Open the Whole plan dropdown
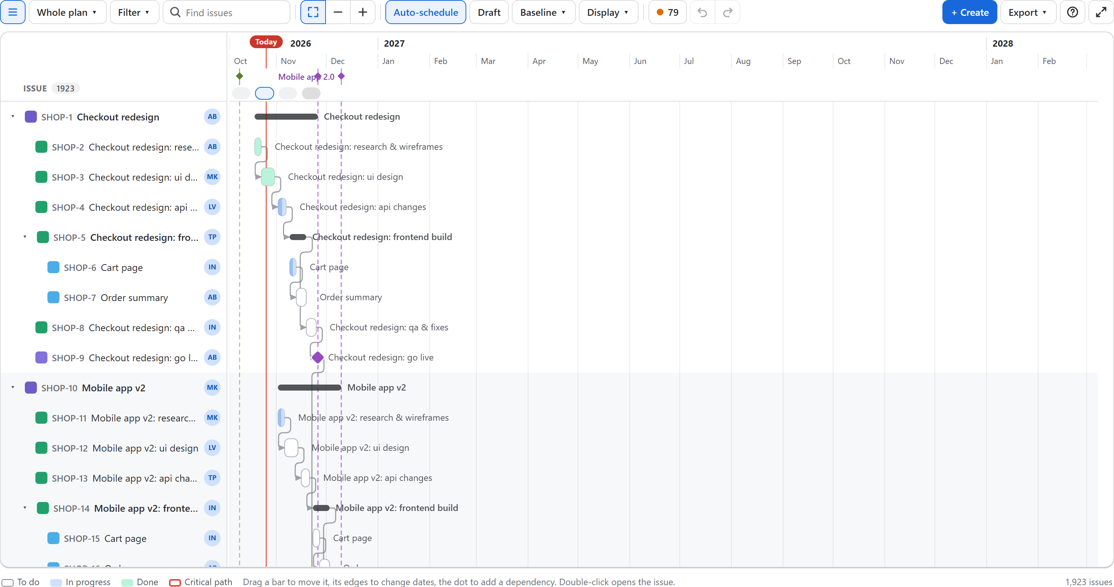This screenshot has width=1114, height=587. pyautogui.click(x=67, y=12)
